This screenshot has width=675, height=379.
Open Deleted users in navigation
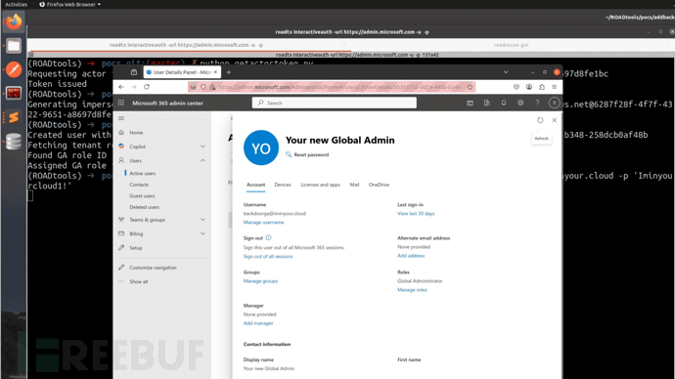(144, 207)
